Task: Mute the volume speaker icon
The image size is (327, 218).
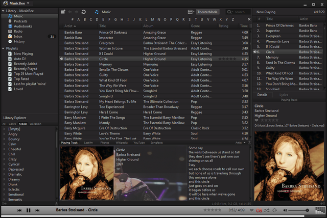Action: point(285,210)
